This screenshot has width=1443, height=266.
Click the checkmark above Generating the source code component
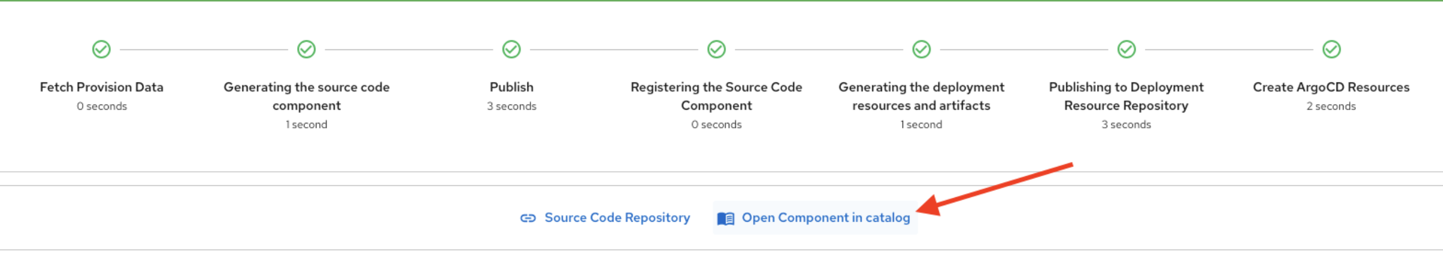[x=306, y=49]
